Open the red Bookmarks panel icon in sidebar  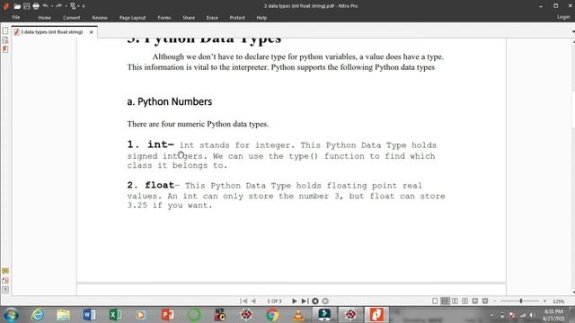pyautogui.click(x=5, y=48)
